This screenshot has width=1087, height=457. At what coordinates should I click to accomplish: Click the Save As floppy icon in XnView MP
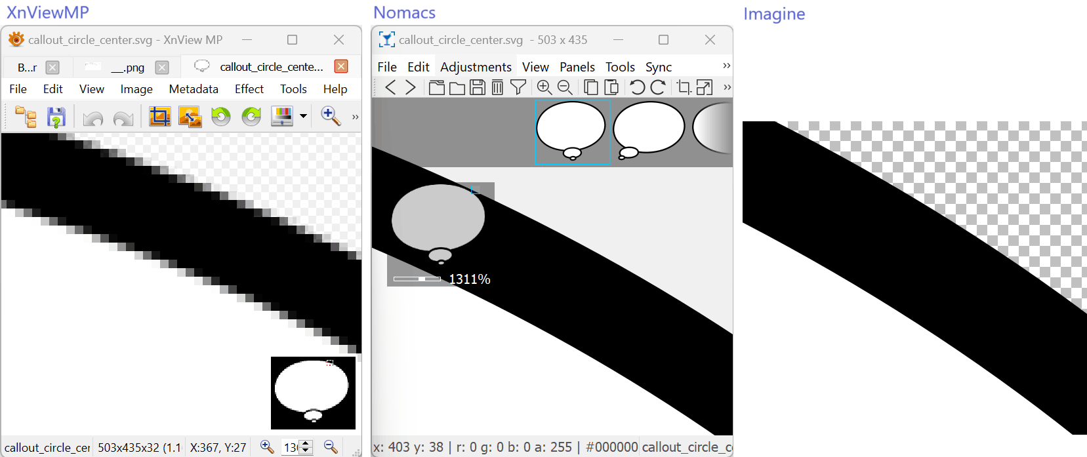click(56, 117)
